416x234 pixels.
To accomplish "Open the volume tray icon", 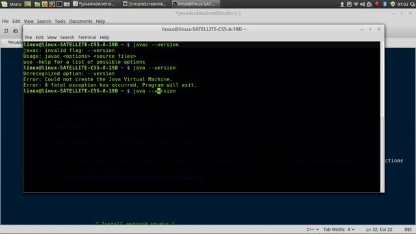I will point(363,4).
